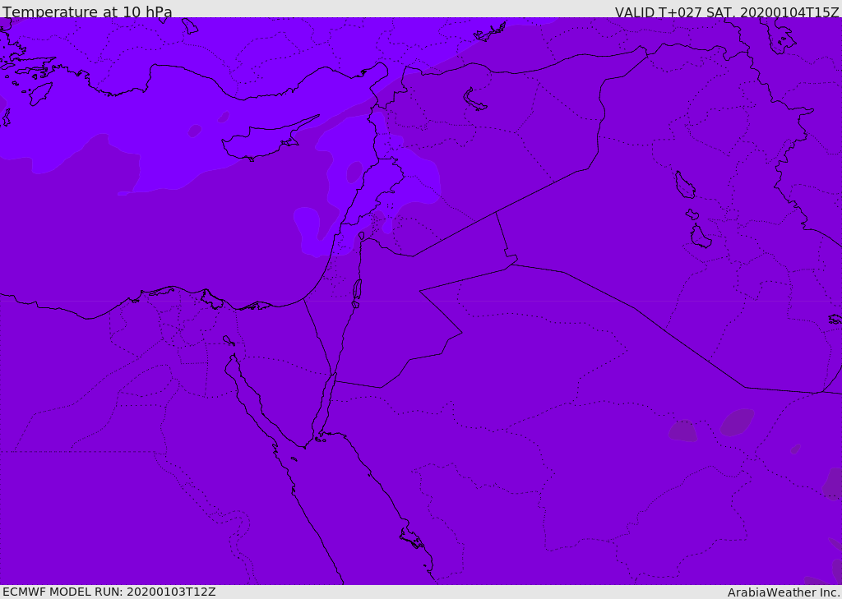This screenshot has width=842, height=599.
Task: Click the 'ArabiaWeather Inc.' credit text
Action: 784,592
